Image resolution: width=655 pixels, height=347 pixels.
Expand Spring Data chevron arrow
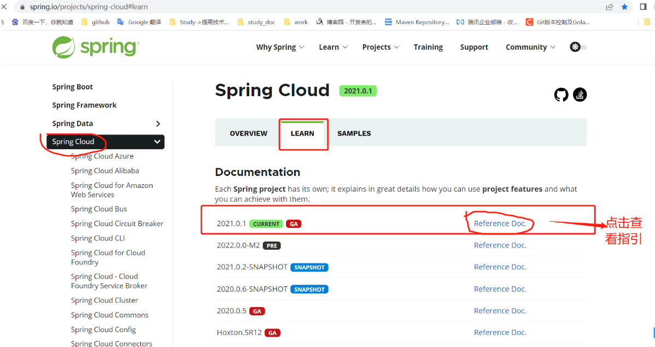click(x=158, y=123)
